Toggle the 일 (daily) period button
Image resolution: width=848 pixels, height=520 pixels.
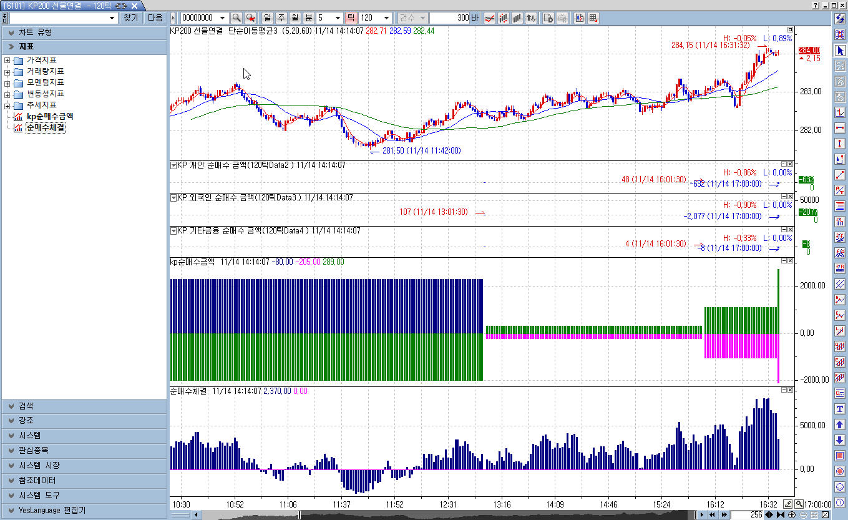[x=268, y=18]
